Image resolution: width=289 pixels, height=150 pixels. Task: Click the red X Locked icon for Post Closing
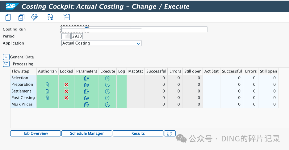click(66, 98)
